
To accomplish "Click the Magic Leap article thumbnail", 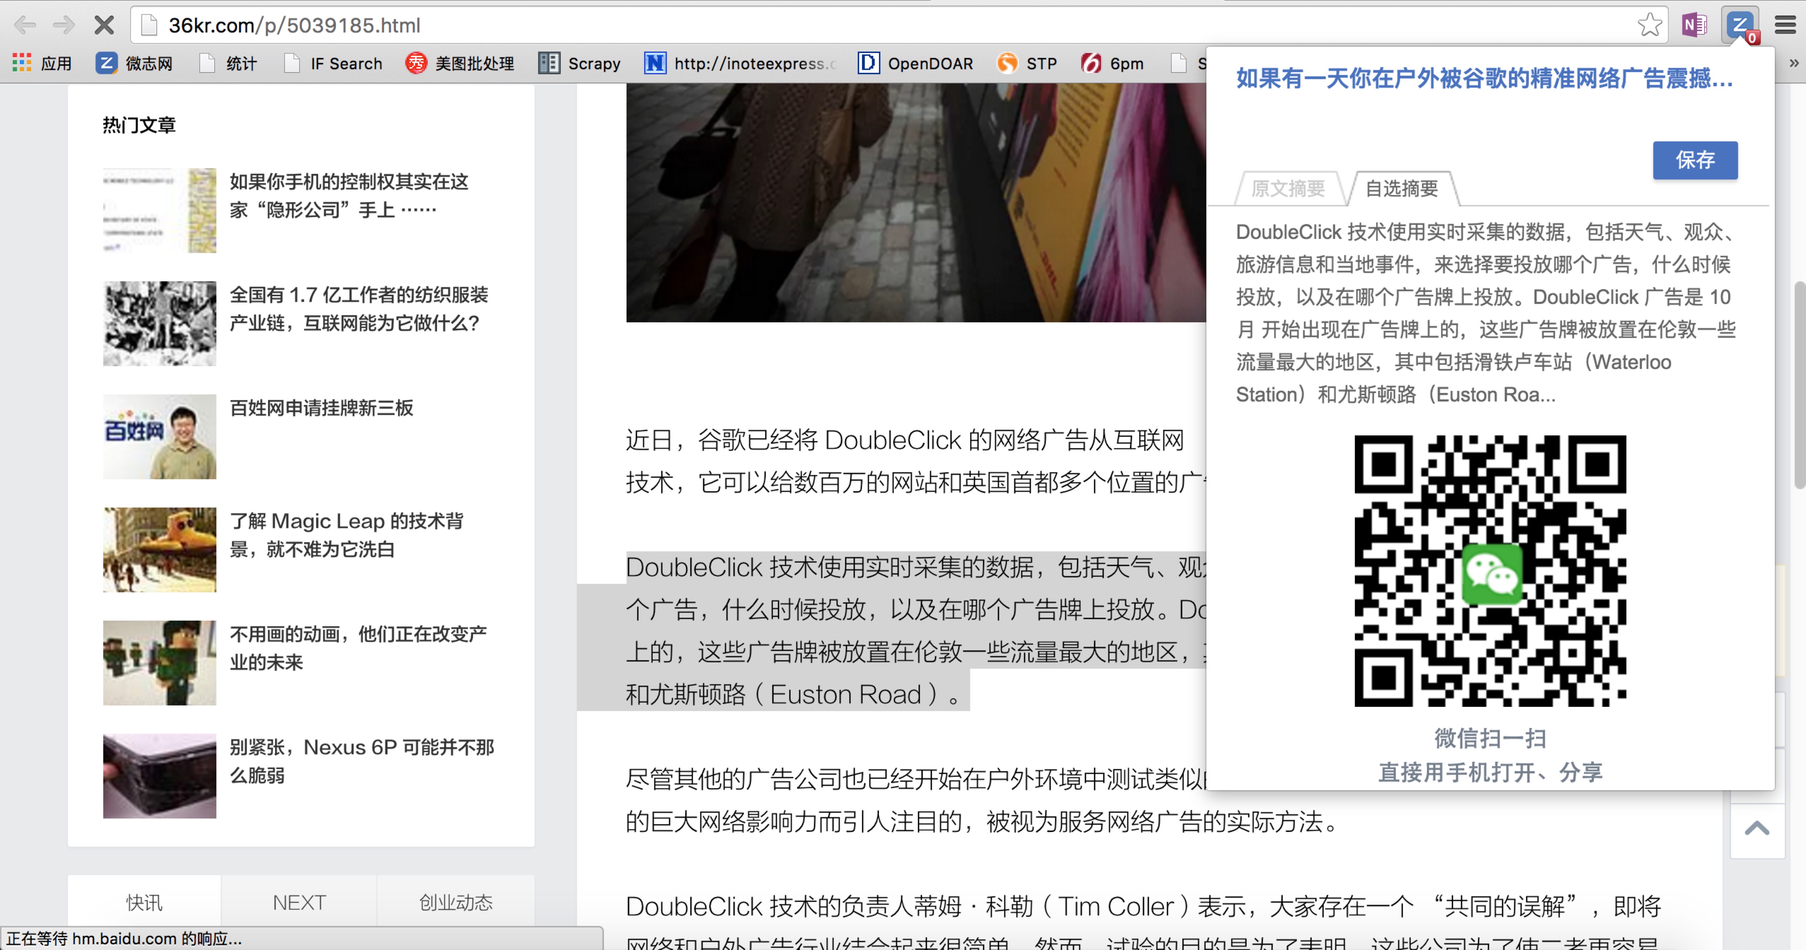I will coord(160,550).
